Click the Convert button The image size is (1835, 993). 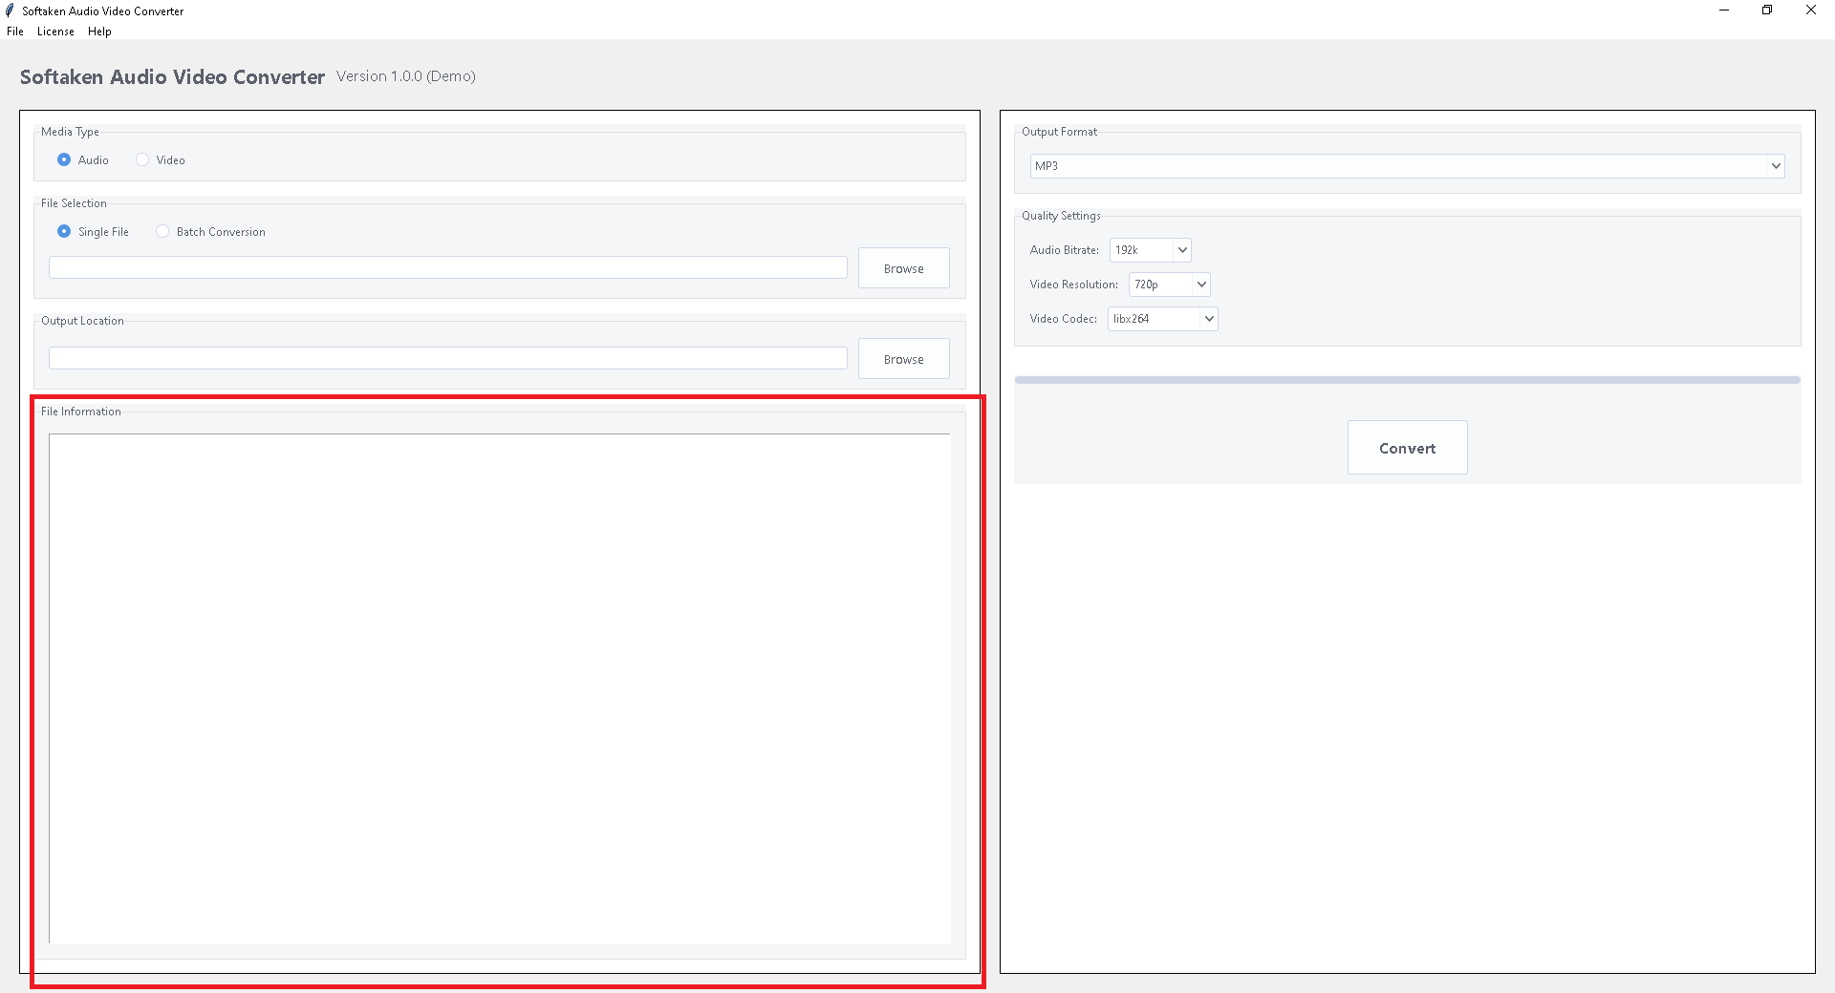[1408, 448]
